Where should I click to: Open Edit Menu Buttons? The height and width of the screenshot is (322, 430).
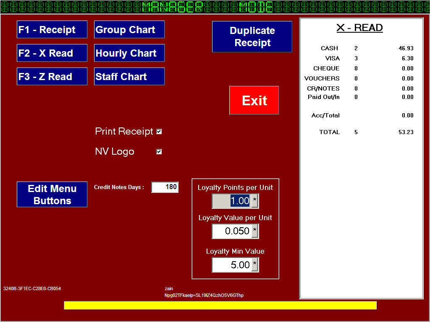[52, 195]
